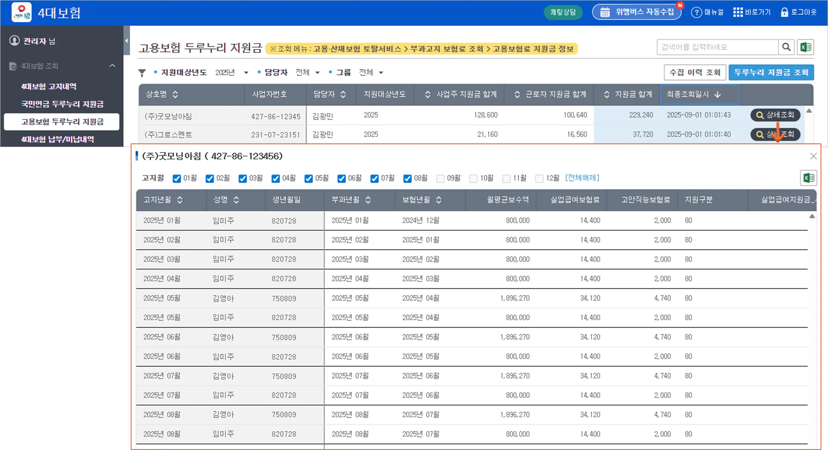Open 4대보험 납부/미납내역 menu
The image size is (828, 450).
(x=57, y=139)
